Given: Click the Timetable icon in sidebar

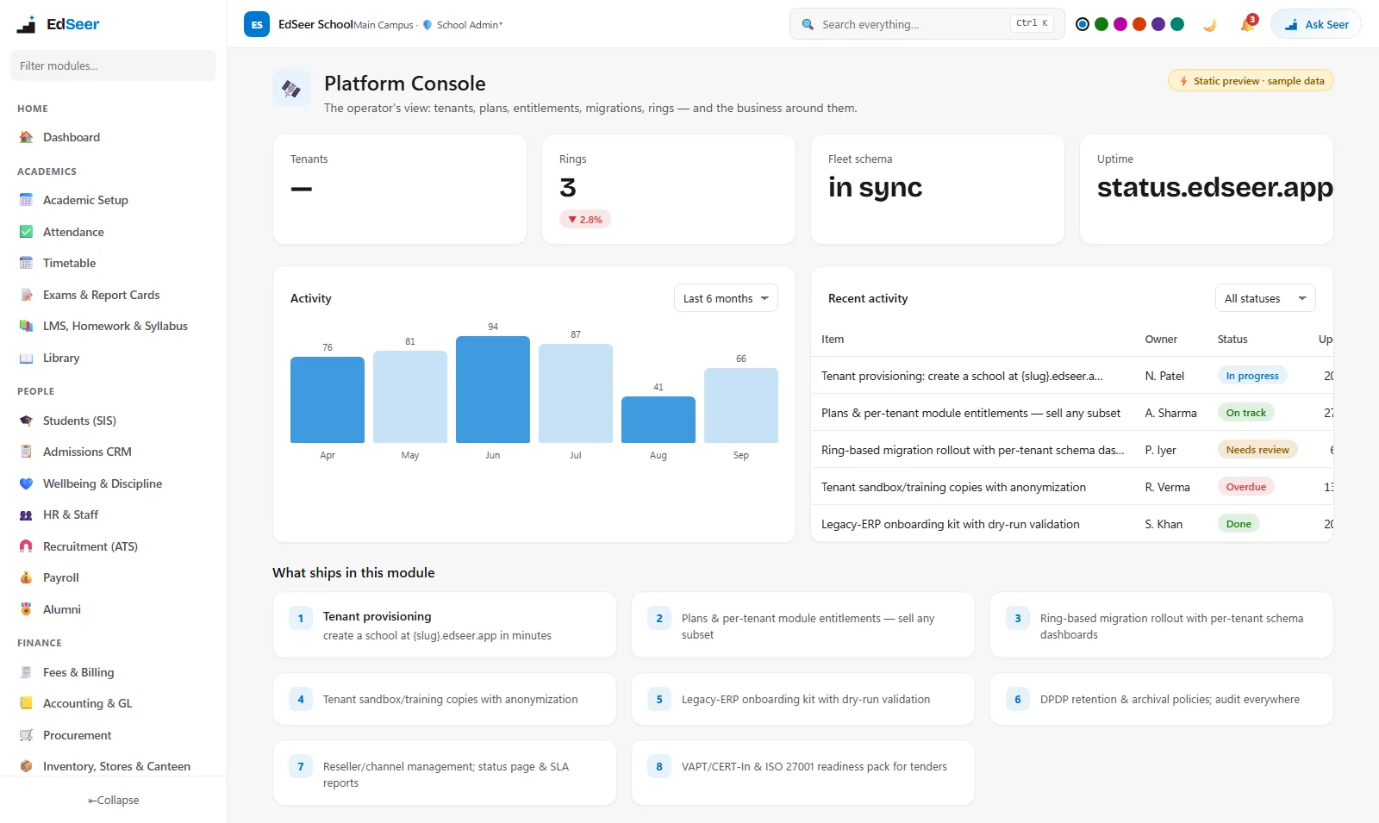Looking at the screenshot, I should point(26,263).
